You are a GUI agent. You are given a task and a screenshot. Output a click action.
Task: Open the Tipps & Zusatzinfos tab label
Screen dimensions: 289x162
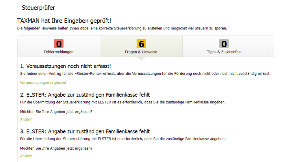(x=224, y=52)
